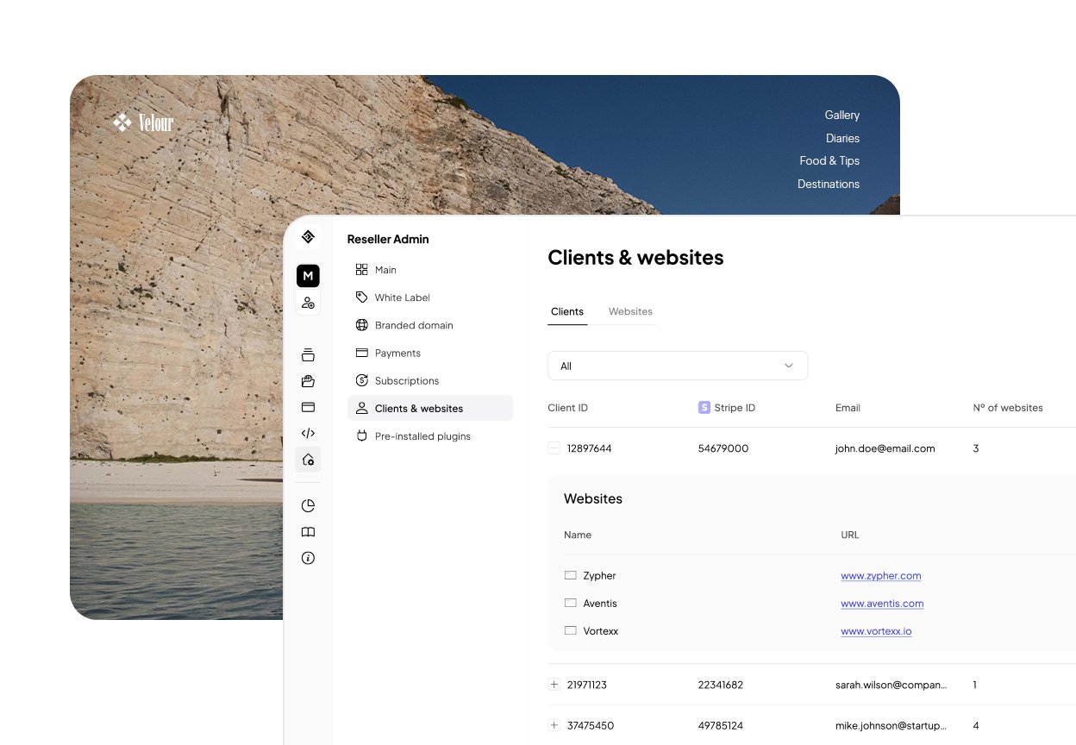1076x745 pixels.
Task: Click the storefront icon in sidebar
Action: tap(308, 381)
